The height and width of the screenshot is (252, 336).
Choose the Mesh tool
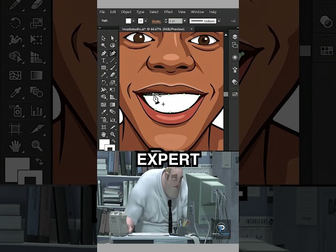pos(103,104)
